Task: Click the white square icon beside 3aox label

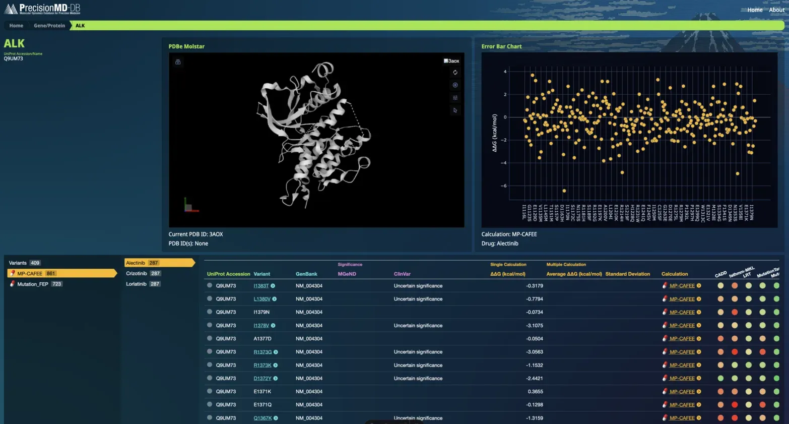Action: pyautogui.click(x=446, y=61)
